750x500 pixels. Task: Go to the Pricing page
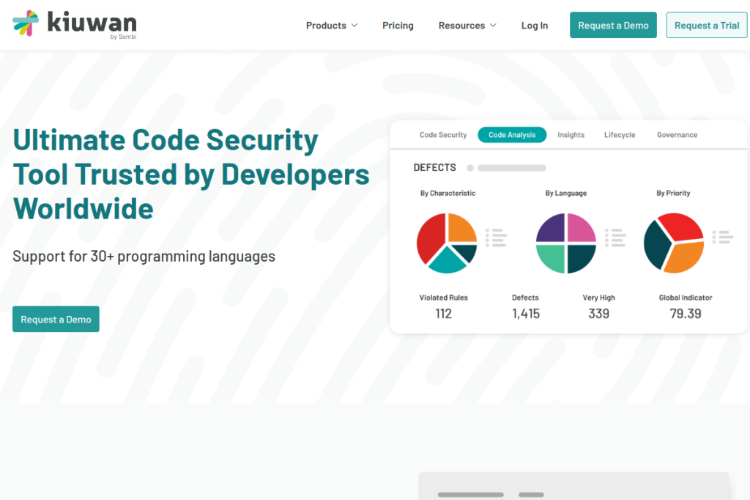coord(398,26)
